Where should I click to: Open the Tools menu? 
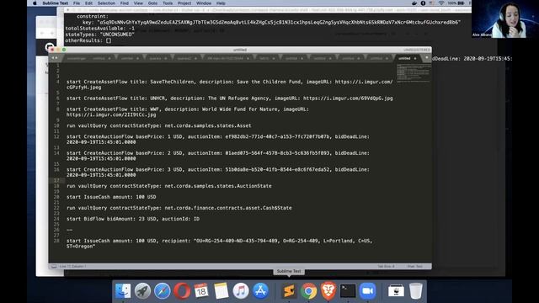pyautogui.click(x=168, y=3)
